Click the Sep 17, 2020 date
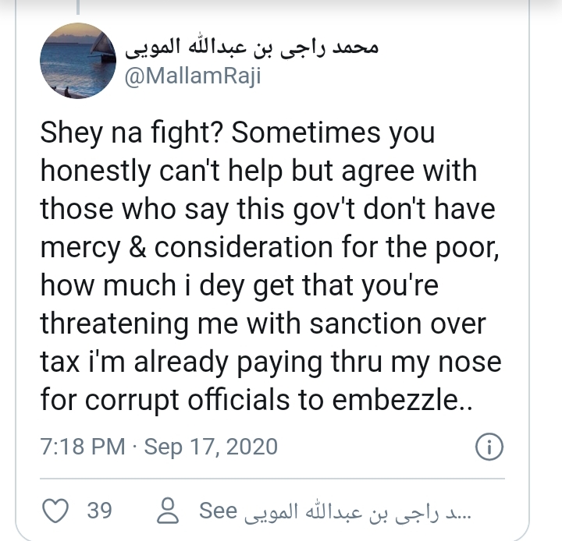This screenshot has width=562, height=541. click(x=211, y=447)
